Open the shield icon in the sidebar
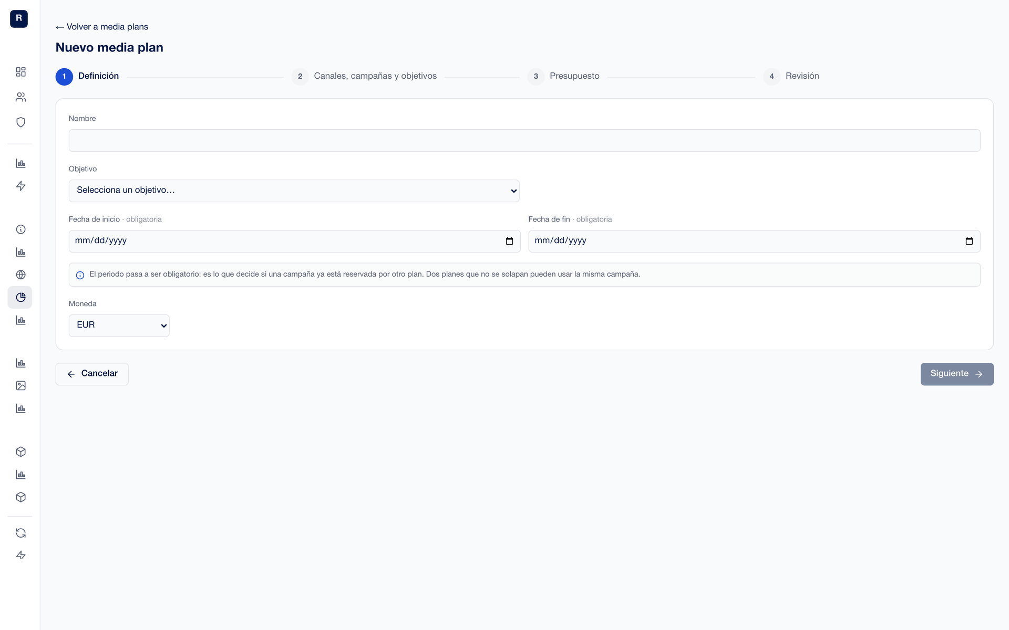The width and height of the screenshot is (1009, 630). [20, 122]
